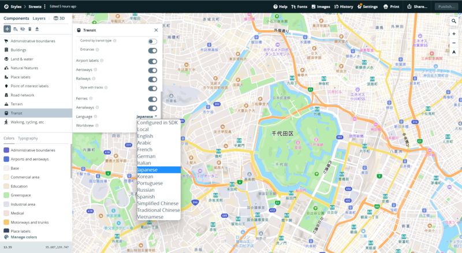Toggle the Airport labels switch
The height and width of the screenshot is (253, 462).
(152, 61)
